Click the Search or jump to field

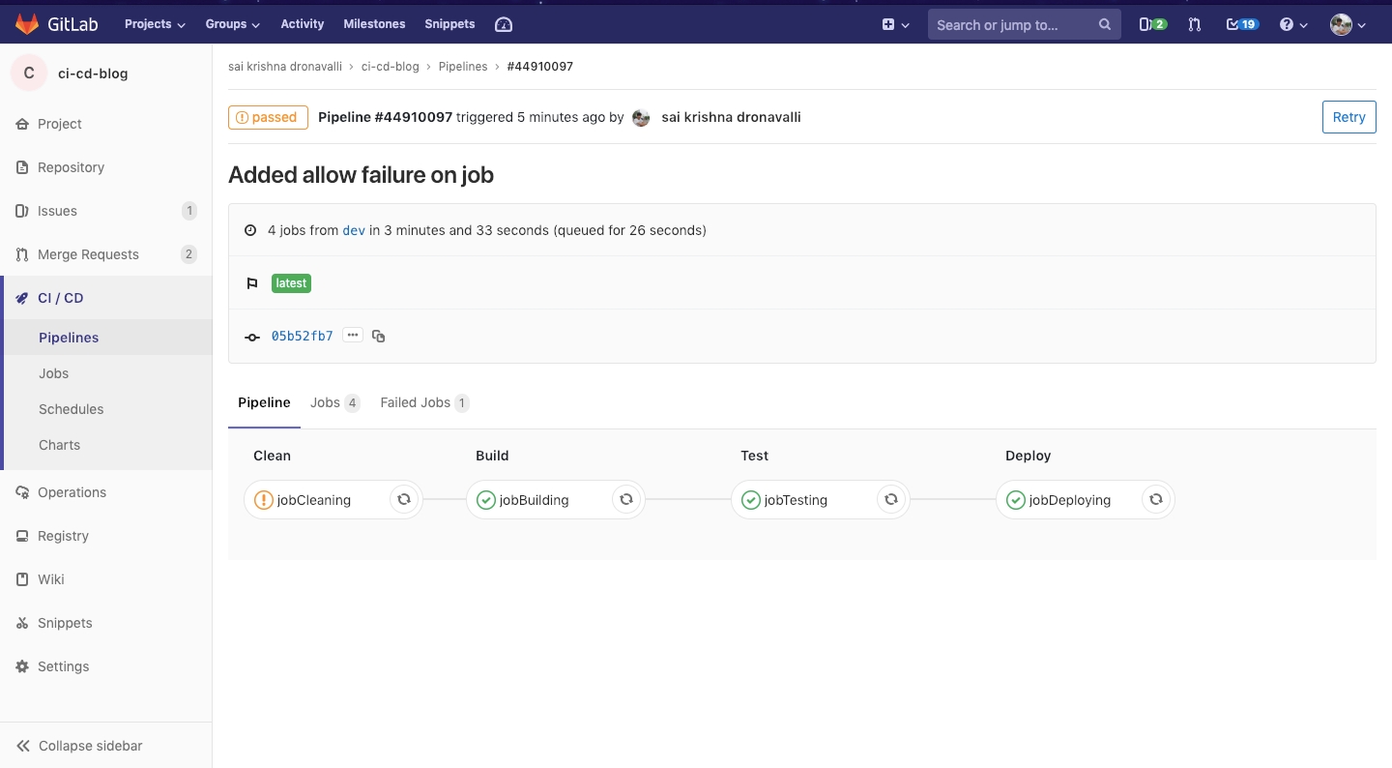1010,24
